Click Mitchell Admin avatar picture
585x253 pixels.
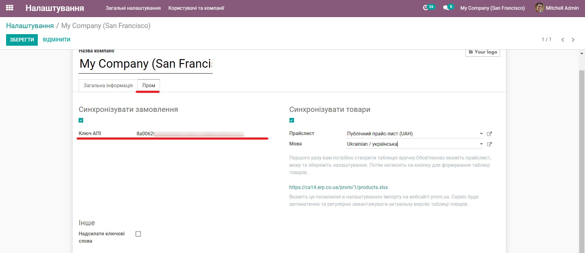point(539,8)
